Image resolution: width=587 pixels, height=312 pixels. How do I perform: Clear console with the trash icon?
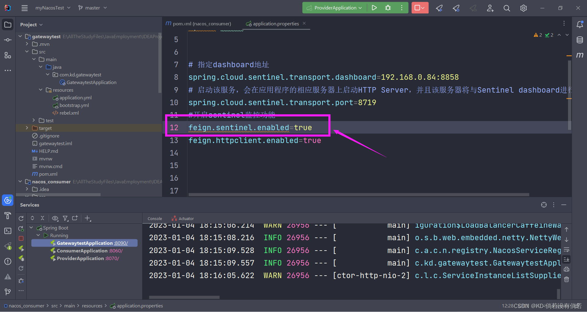click(x=567, y=279)
